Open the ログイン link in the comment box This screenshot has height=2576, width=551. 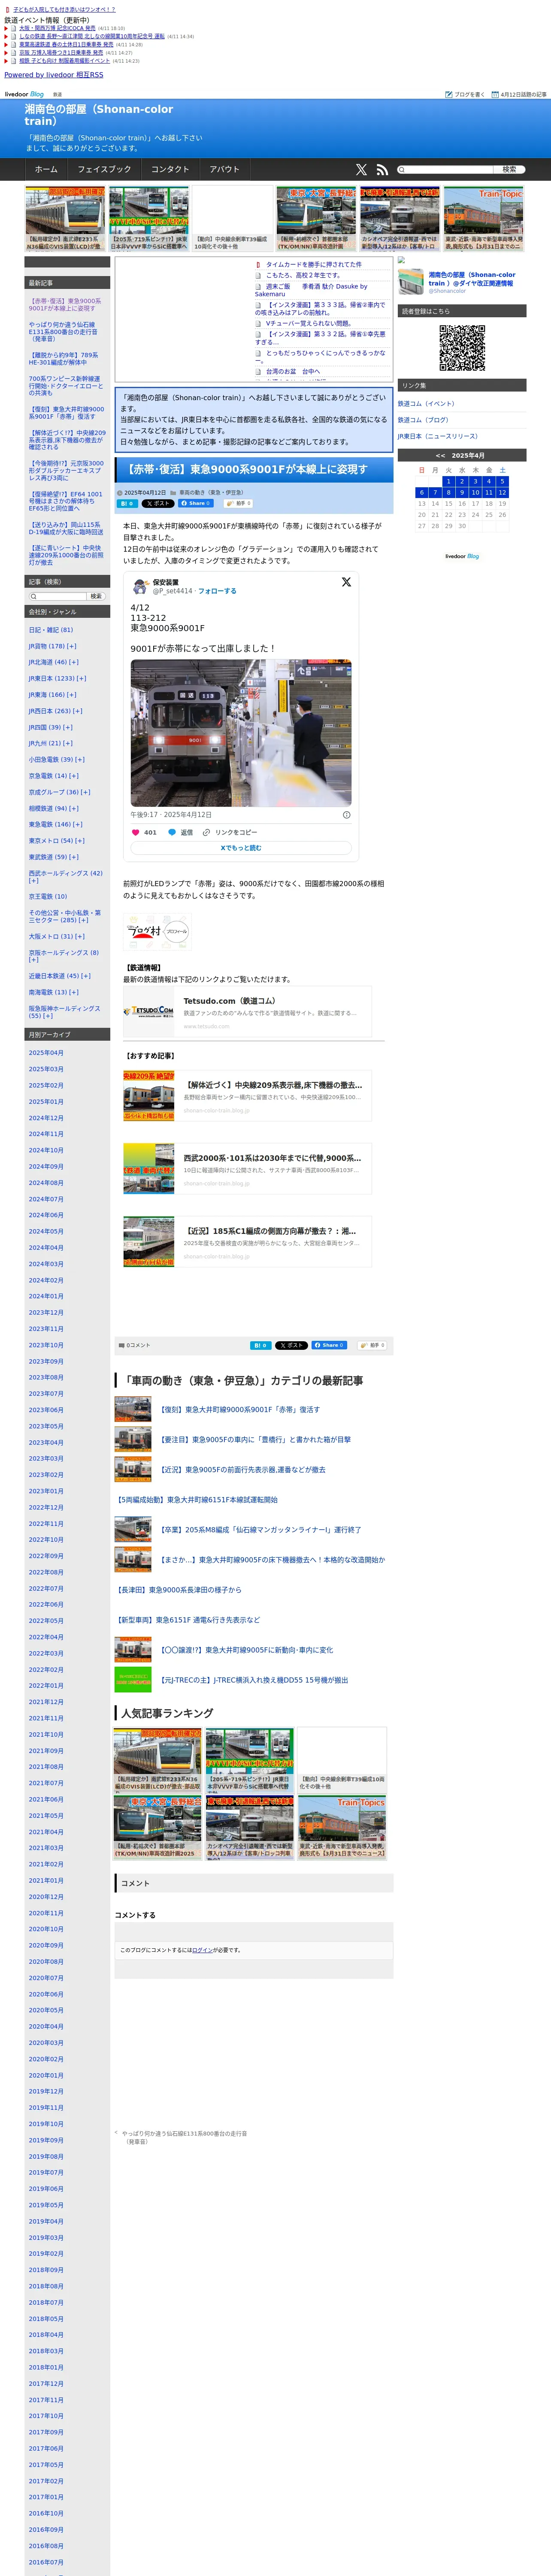click(x=202, y=1950)
